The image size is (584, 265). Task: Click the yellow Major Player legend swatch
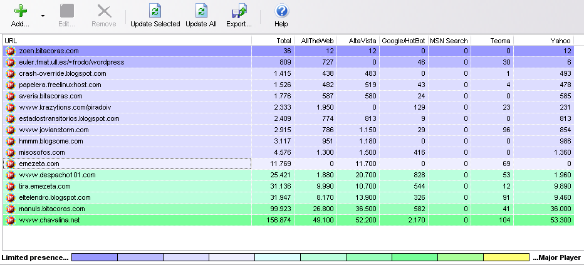[506, 257]
